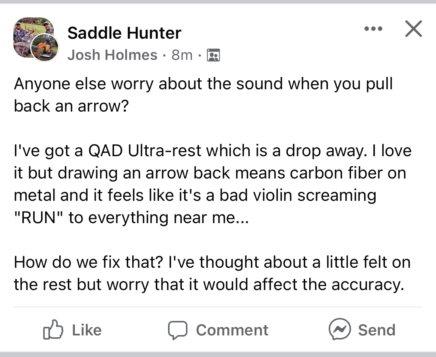Toggle the Like label on the post
The width and height of the screenshot is (436, 357).
click(87, 330)
